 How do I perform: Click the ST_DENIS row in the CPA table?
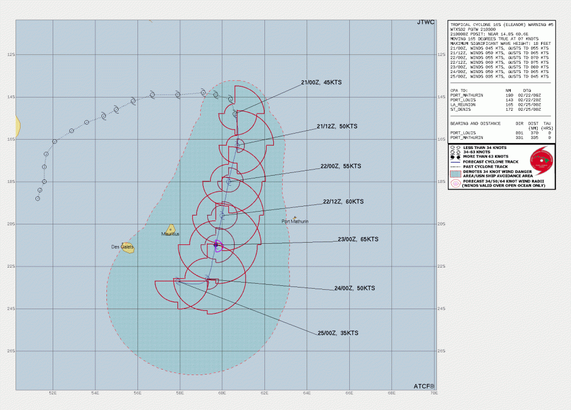point(496,110)
